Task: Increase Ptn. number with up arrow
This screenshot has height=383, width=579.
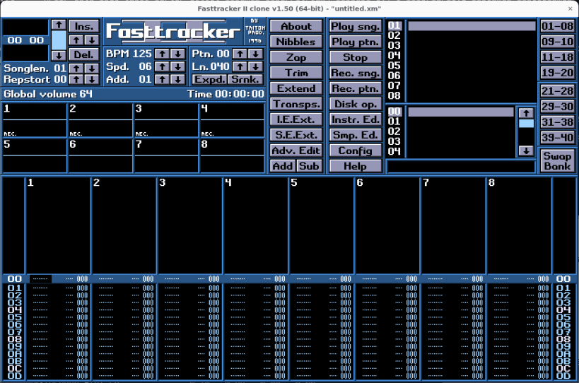Action: pos(240,54)
